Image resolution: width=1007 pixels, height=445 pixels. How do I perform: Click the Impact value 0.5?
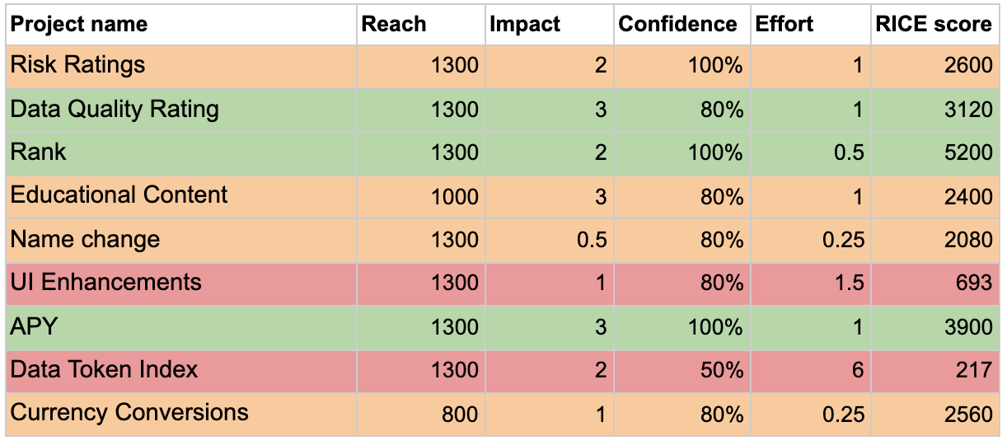pyautogui.click(x=550, y=240)
